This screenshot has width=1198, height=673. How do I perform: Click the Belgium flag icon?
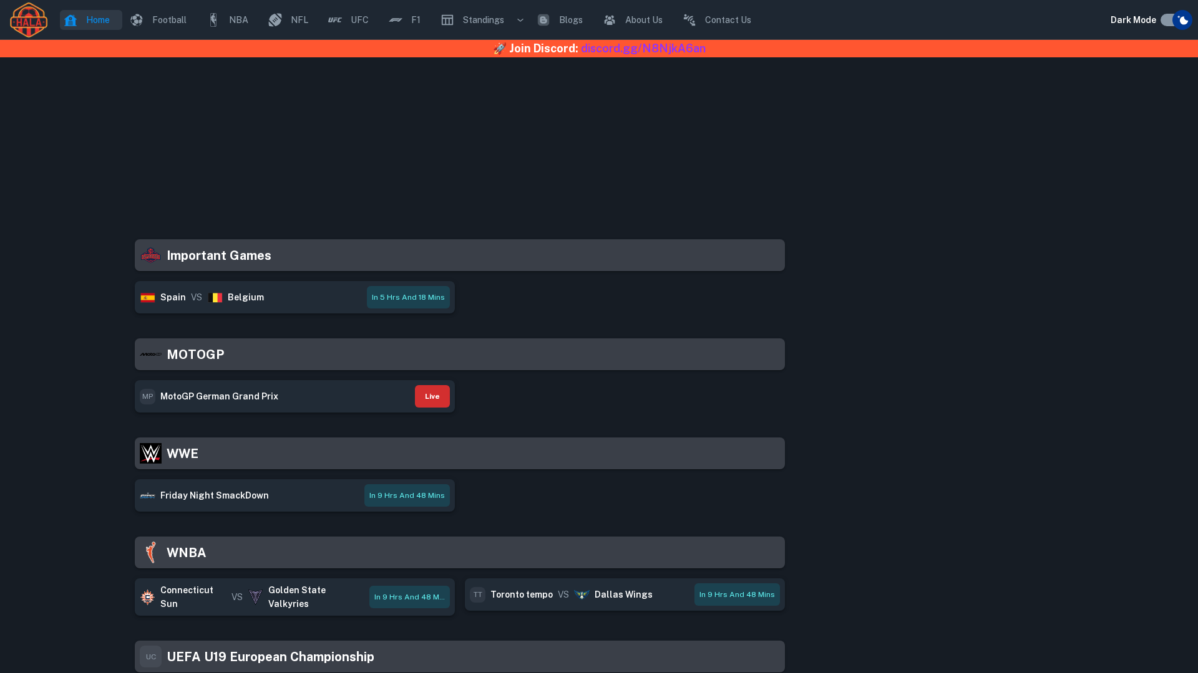pos(215,297)
